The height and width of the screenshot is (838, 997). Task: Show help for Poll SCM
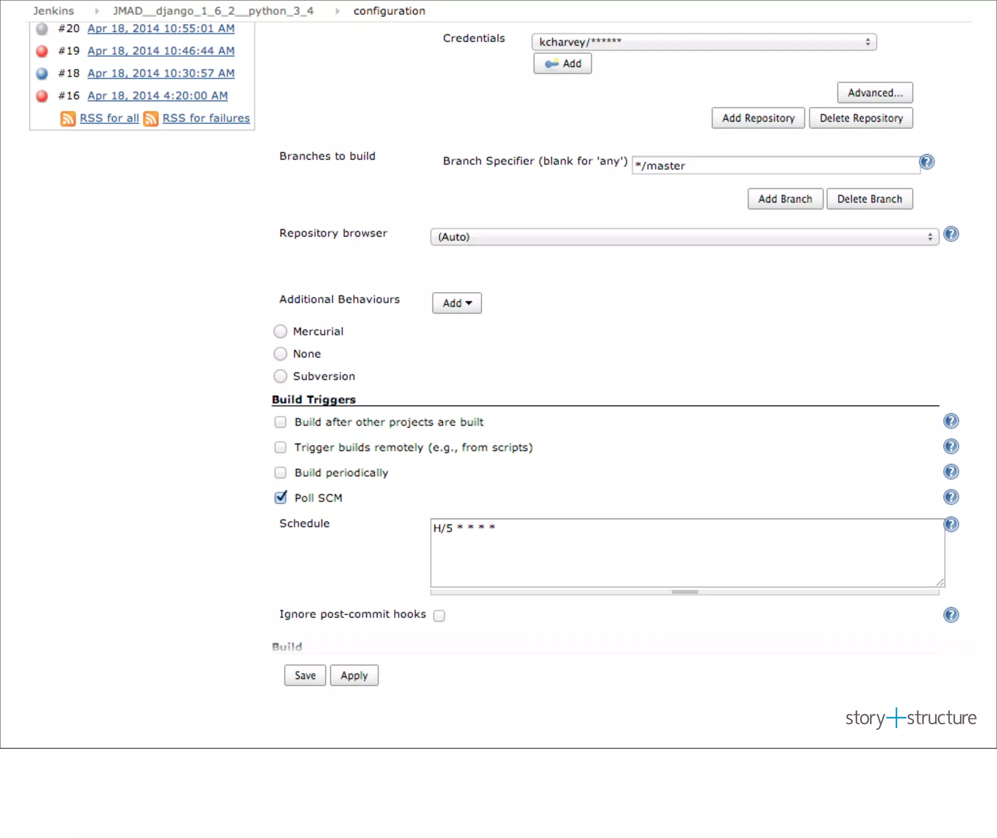(x=951, y=497)
